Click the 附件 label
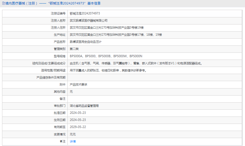Screen dimensions: 245x146 tap(62, 85)
